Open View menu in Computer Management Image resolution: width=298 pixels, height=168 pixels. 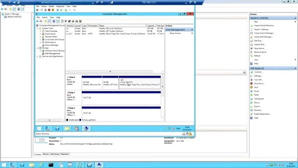(52, 17)
